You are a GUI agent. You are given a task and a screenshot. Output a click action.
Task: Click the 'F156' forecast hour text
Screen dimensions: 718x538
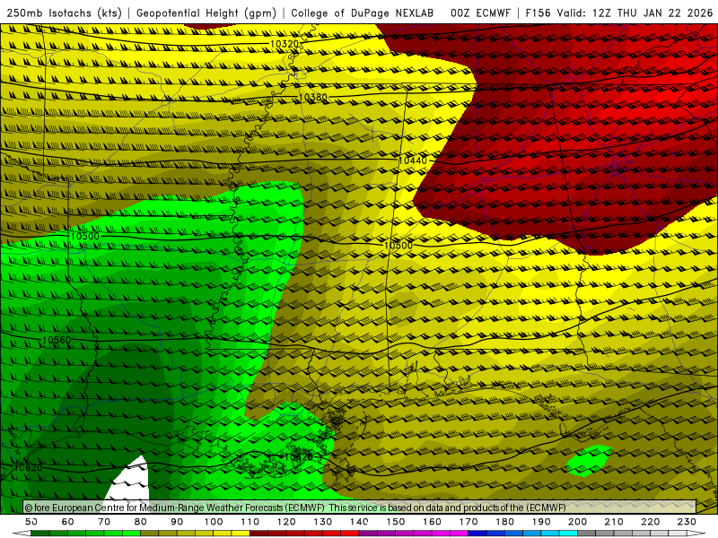click(538, 13)
